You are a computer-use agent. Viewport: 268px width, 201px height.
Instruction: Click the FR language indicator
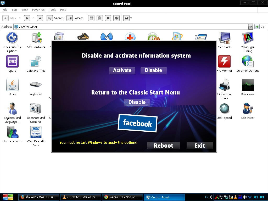click(207, 197)
